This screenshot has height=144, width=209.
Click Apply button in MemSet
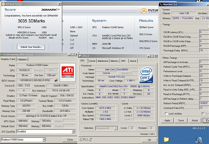click(x=167, y=121)
